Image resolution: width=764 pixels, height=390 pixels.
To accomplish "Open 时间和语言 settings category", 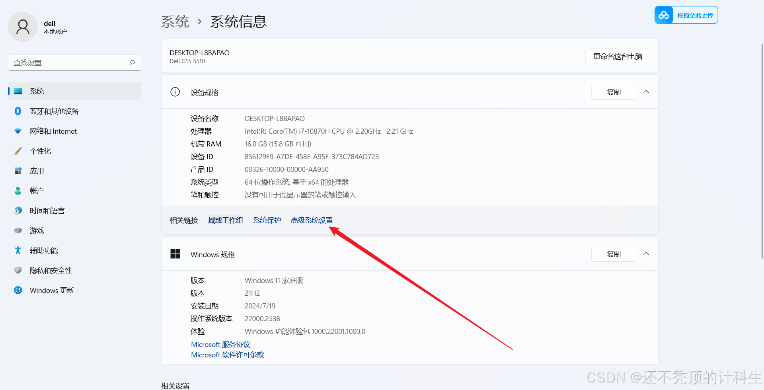I will pos(75,211).
